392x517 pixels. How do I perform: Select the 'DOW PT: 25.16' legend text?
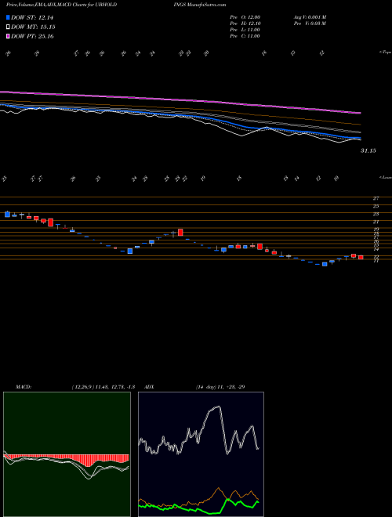[32, 36]
